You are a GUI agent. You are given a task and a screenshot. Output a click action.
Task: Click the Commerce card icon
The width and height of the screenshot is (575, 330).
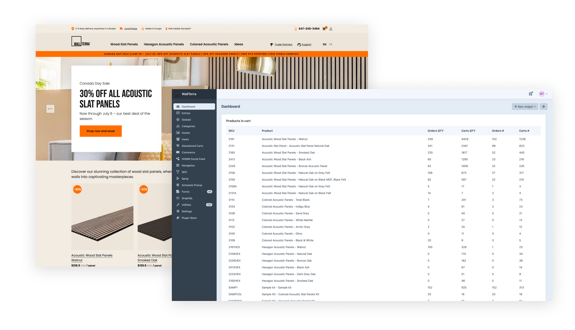click(x=178, y=152)
